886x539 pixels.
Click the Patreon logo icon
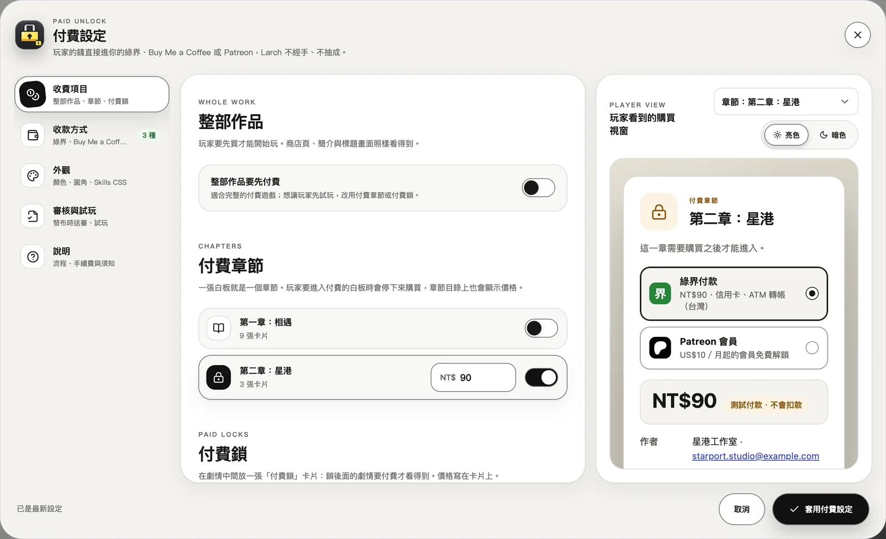660,348
